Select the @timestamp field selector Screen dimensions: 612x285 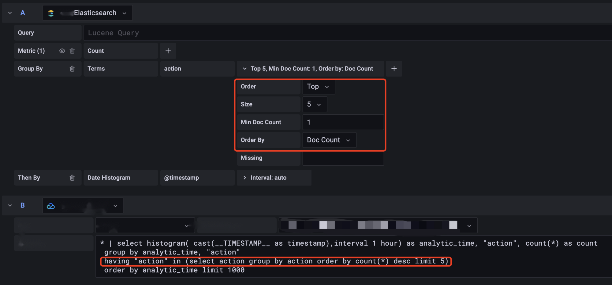point(197,178)
